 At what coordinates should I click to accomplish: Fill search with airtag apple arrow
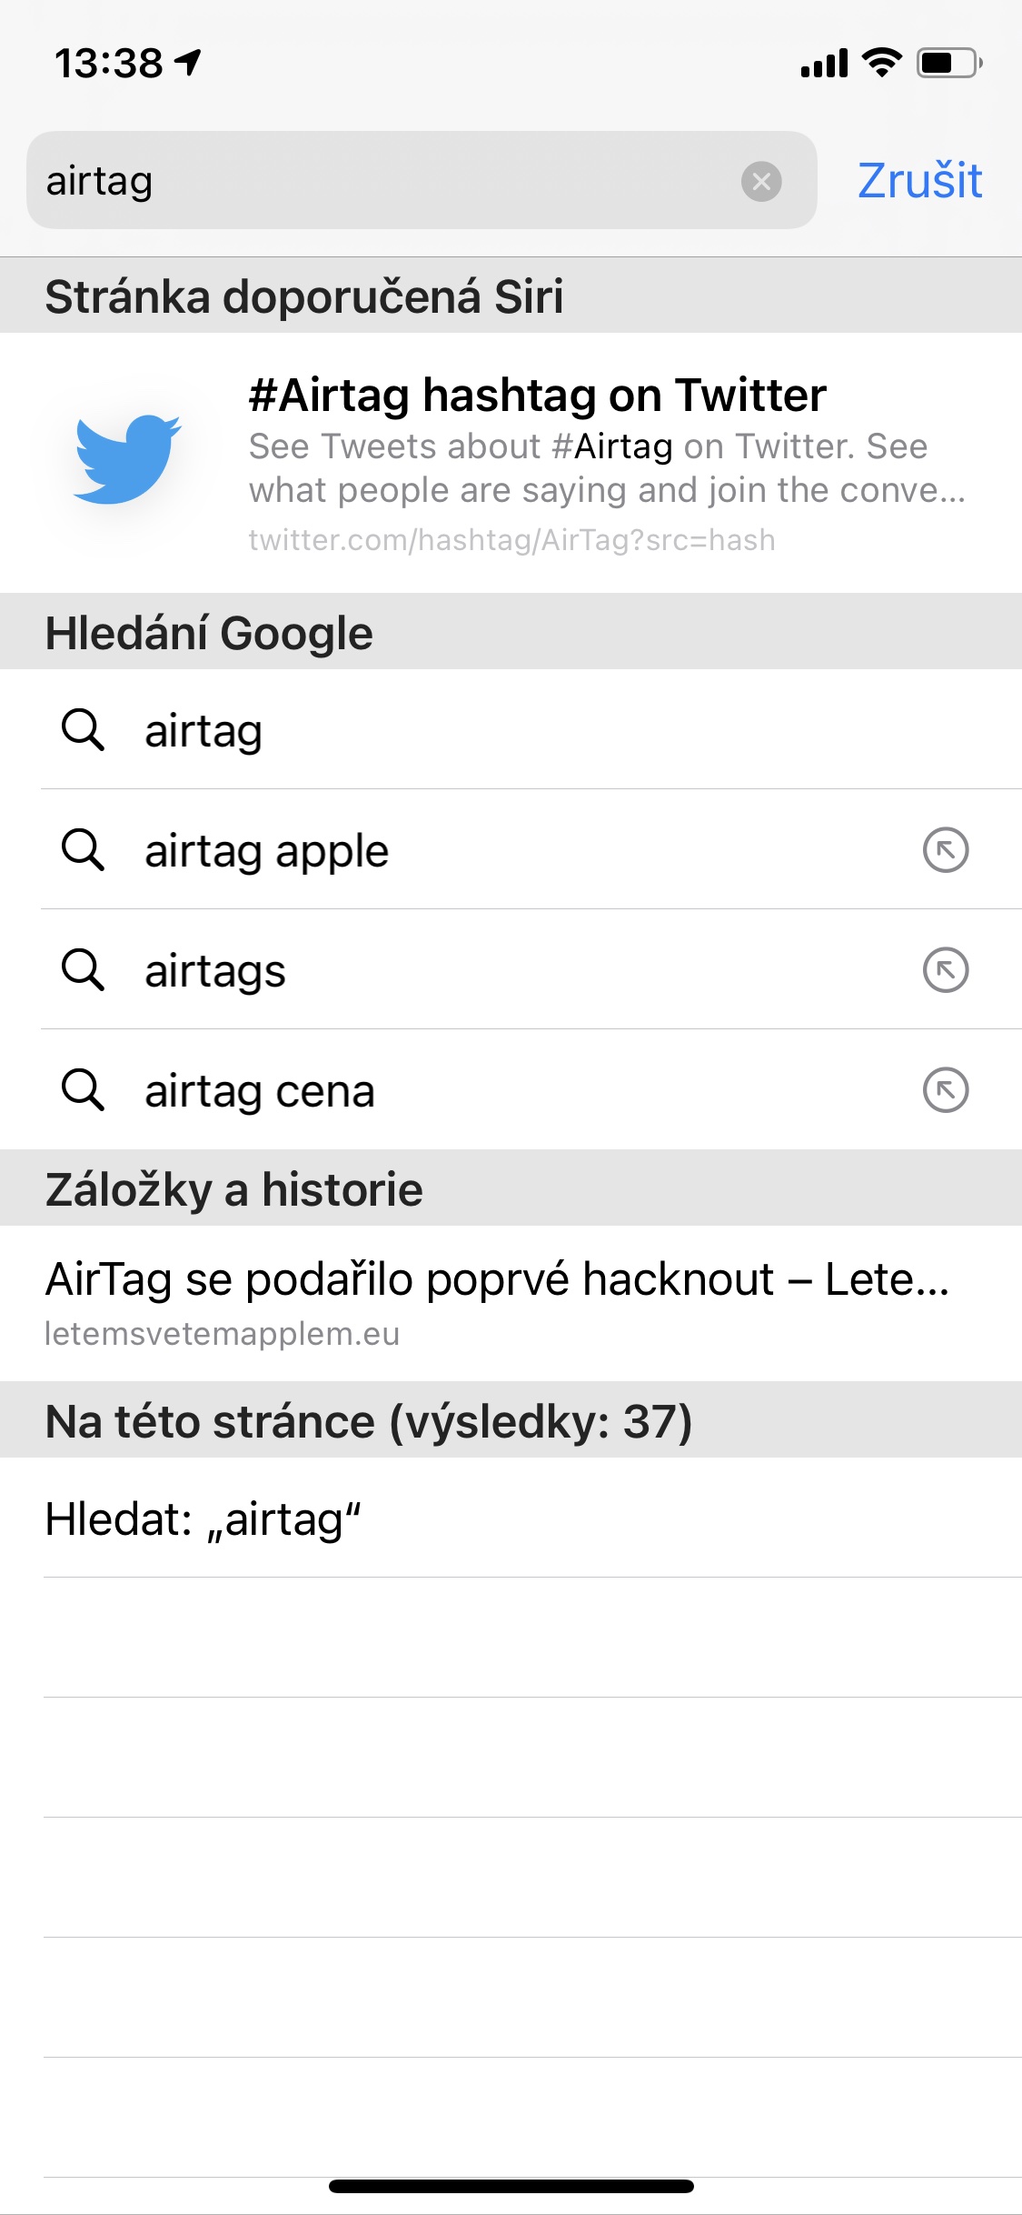(x=946, y=850)
